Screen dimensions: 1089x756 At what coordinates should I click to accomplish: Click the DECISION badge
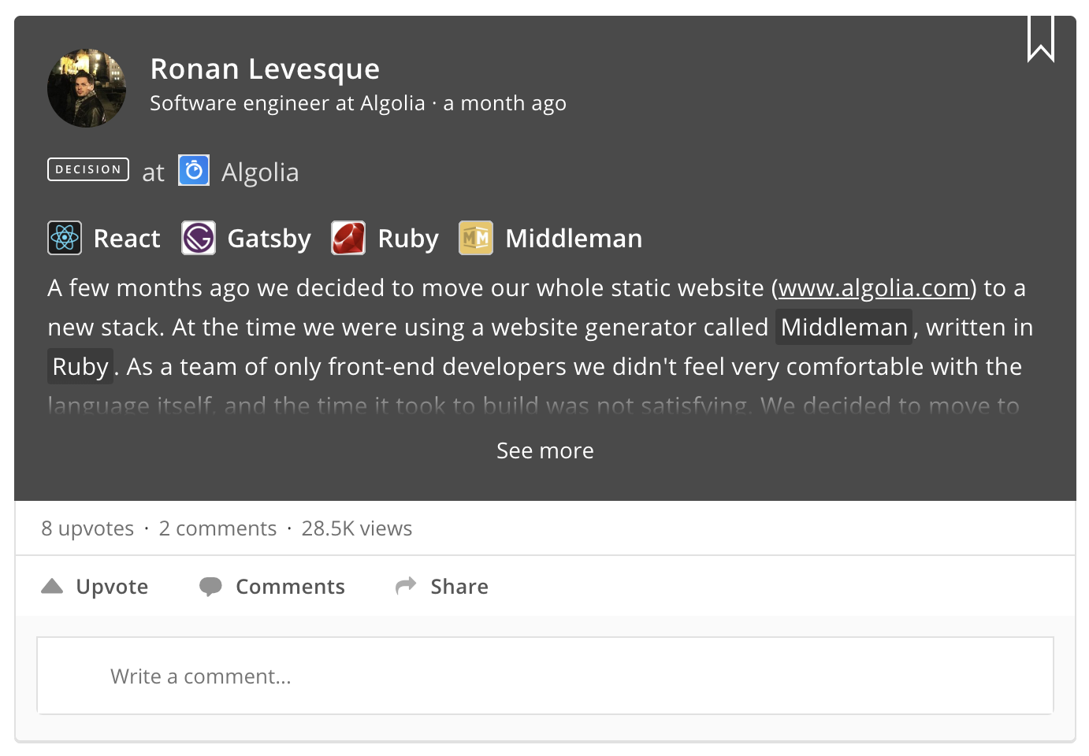click(x=88, y=169)
